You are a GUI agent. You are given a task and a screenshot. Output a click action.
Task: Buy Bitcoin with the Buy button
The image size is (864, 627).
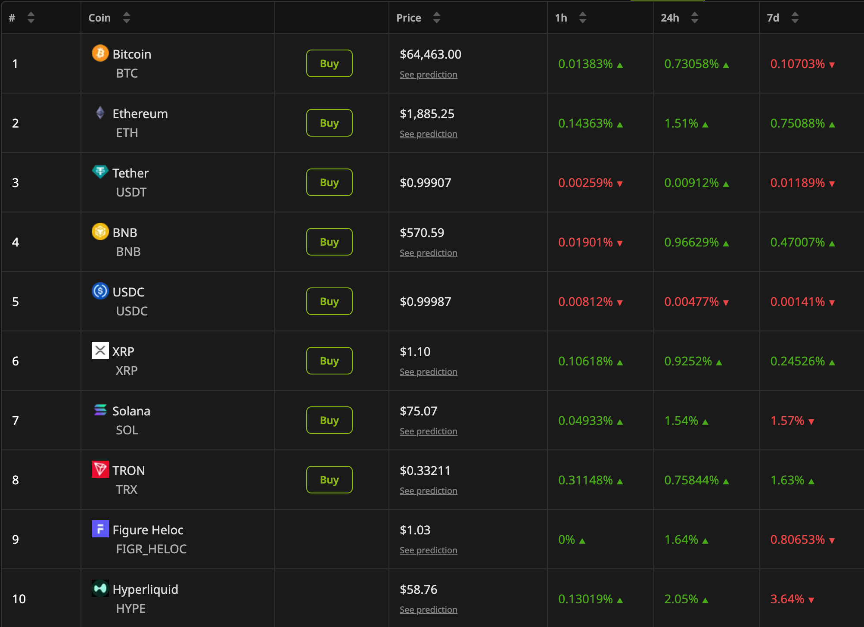[x=329, y=63]
